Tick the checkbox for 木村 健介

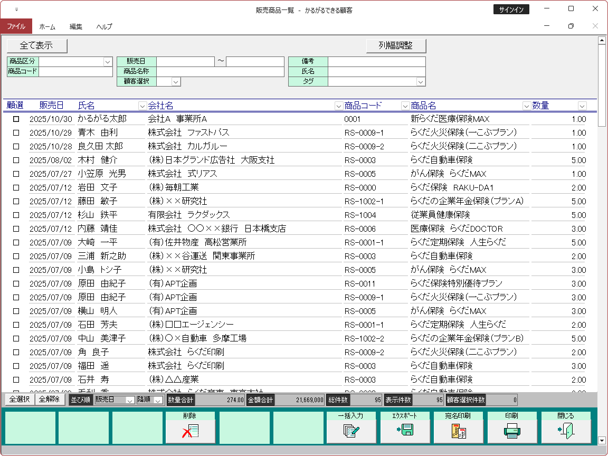pos(16,160)
